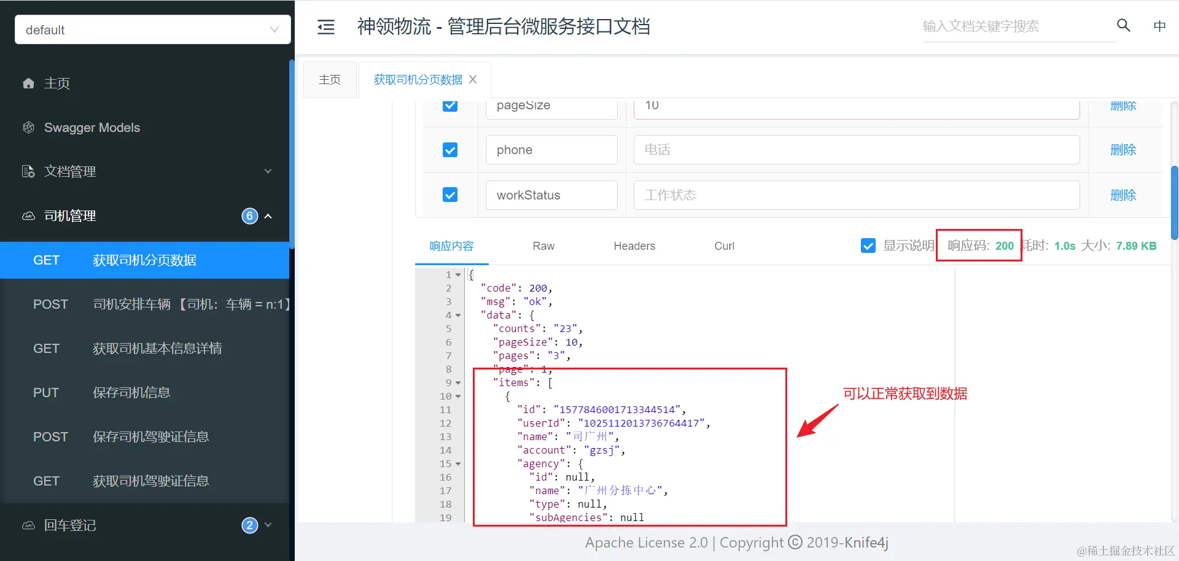Click the phone parameter name field
The width and height of the screenshot is (1179, 561).
pos(551,150)
